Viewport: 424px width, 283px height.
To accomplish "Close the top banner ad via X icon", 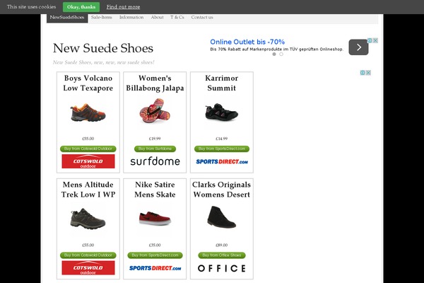I will point(376,41).
